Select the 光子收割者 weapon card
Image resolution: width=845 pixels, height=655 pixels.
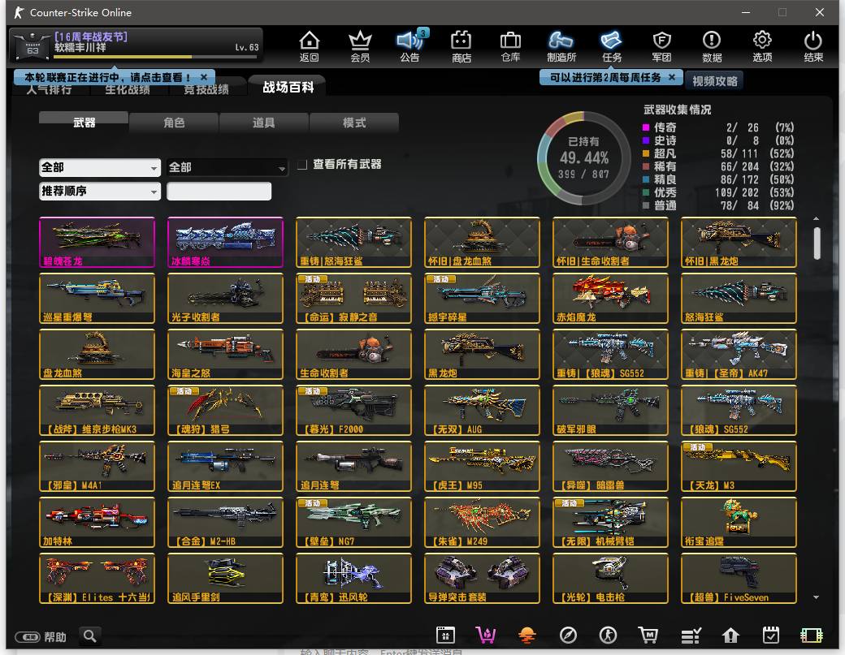tap(225, 298)
